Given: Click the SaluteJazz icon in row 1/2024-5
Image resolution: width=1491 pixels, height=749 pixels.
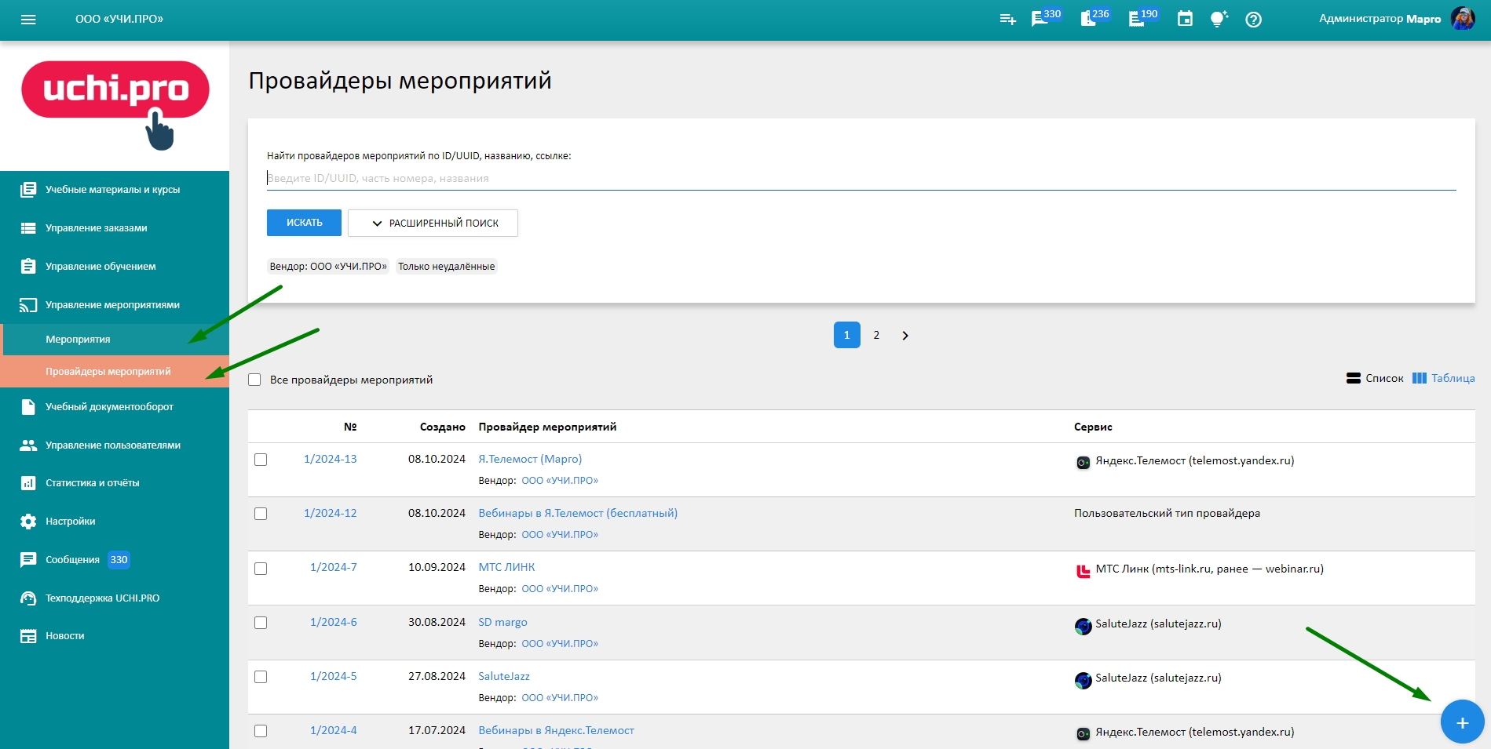Looking at the screenshot, I should (x=1083, y=680).
